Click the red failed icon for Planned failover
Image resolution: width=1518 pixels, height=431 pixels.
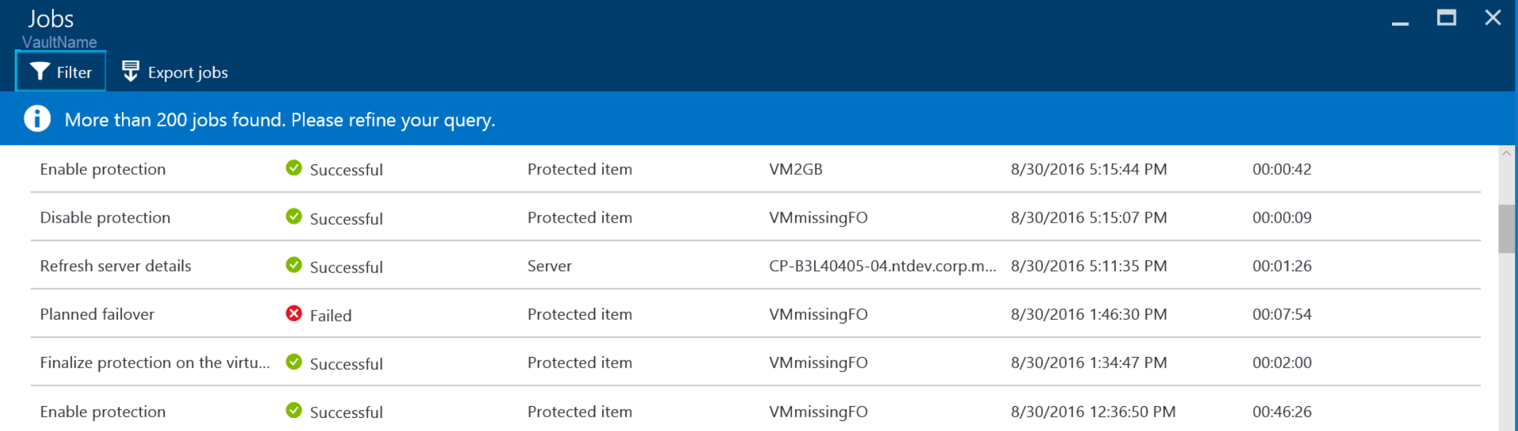pos(293,314)
